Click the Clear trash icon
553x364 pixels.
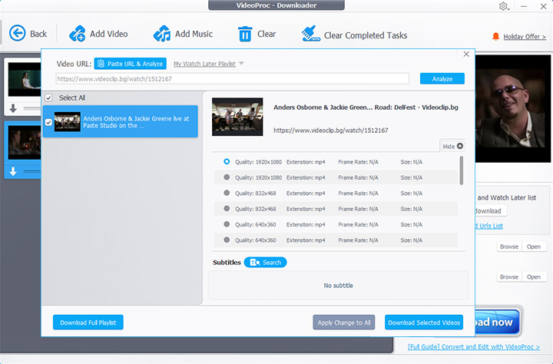[245, 34]
